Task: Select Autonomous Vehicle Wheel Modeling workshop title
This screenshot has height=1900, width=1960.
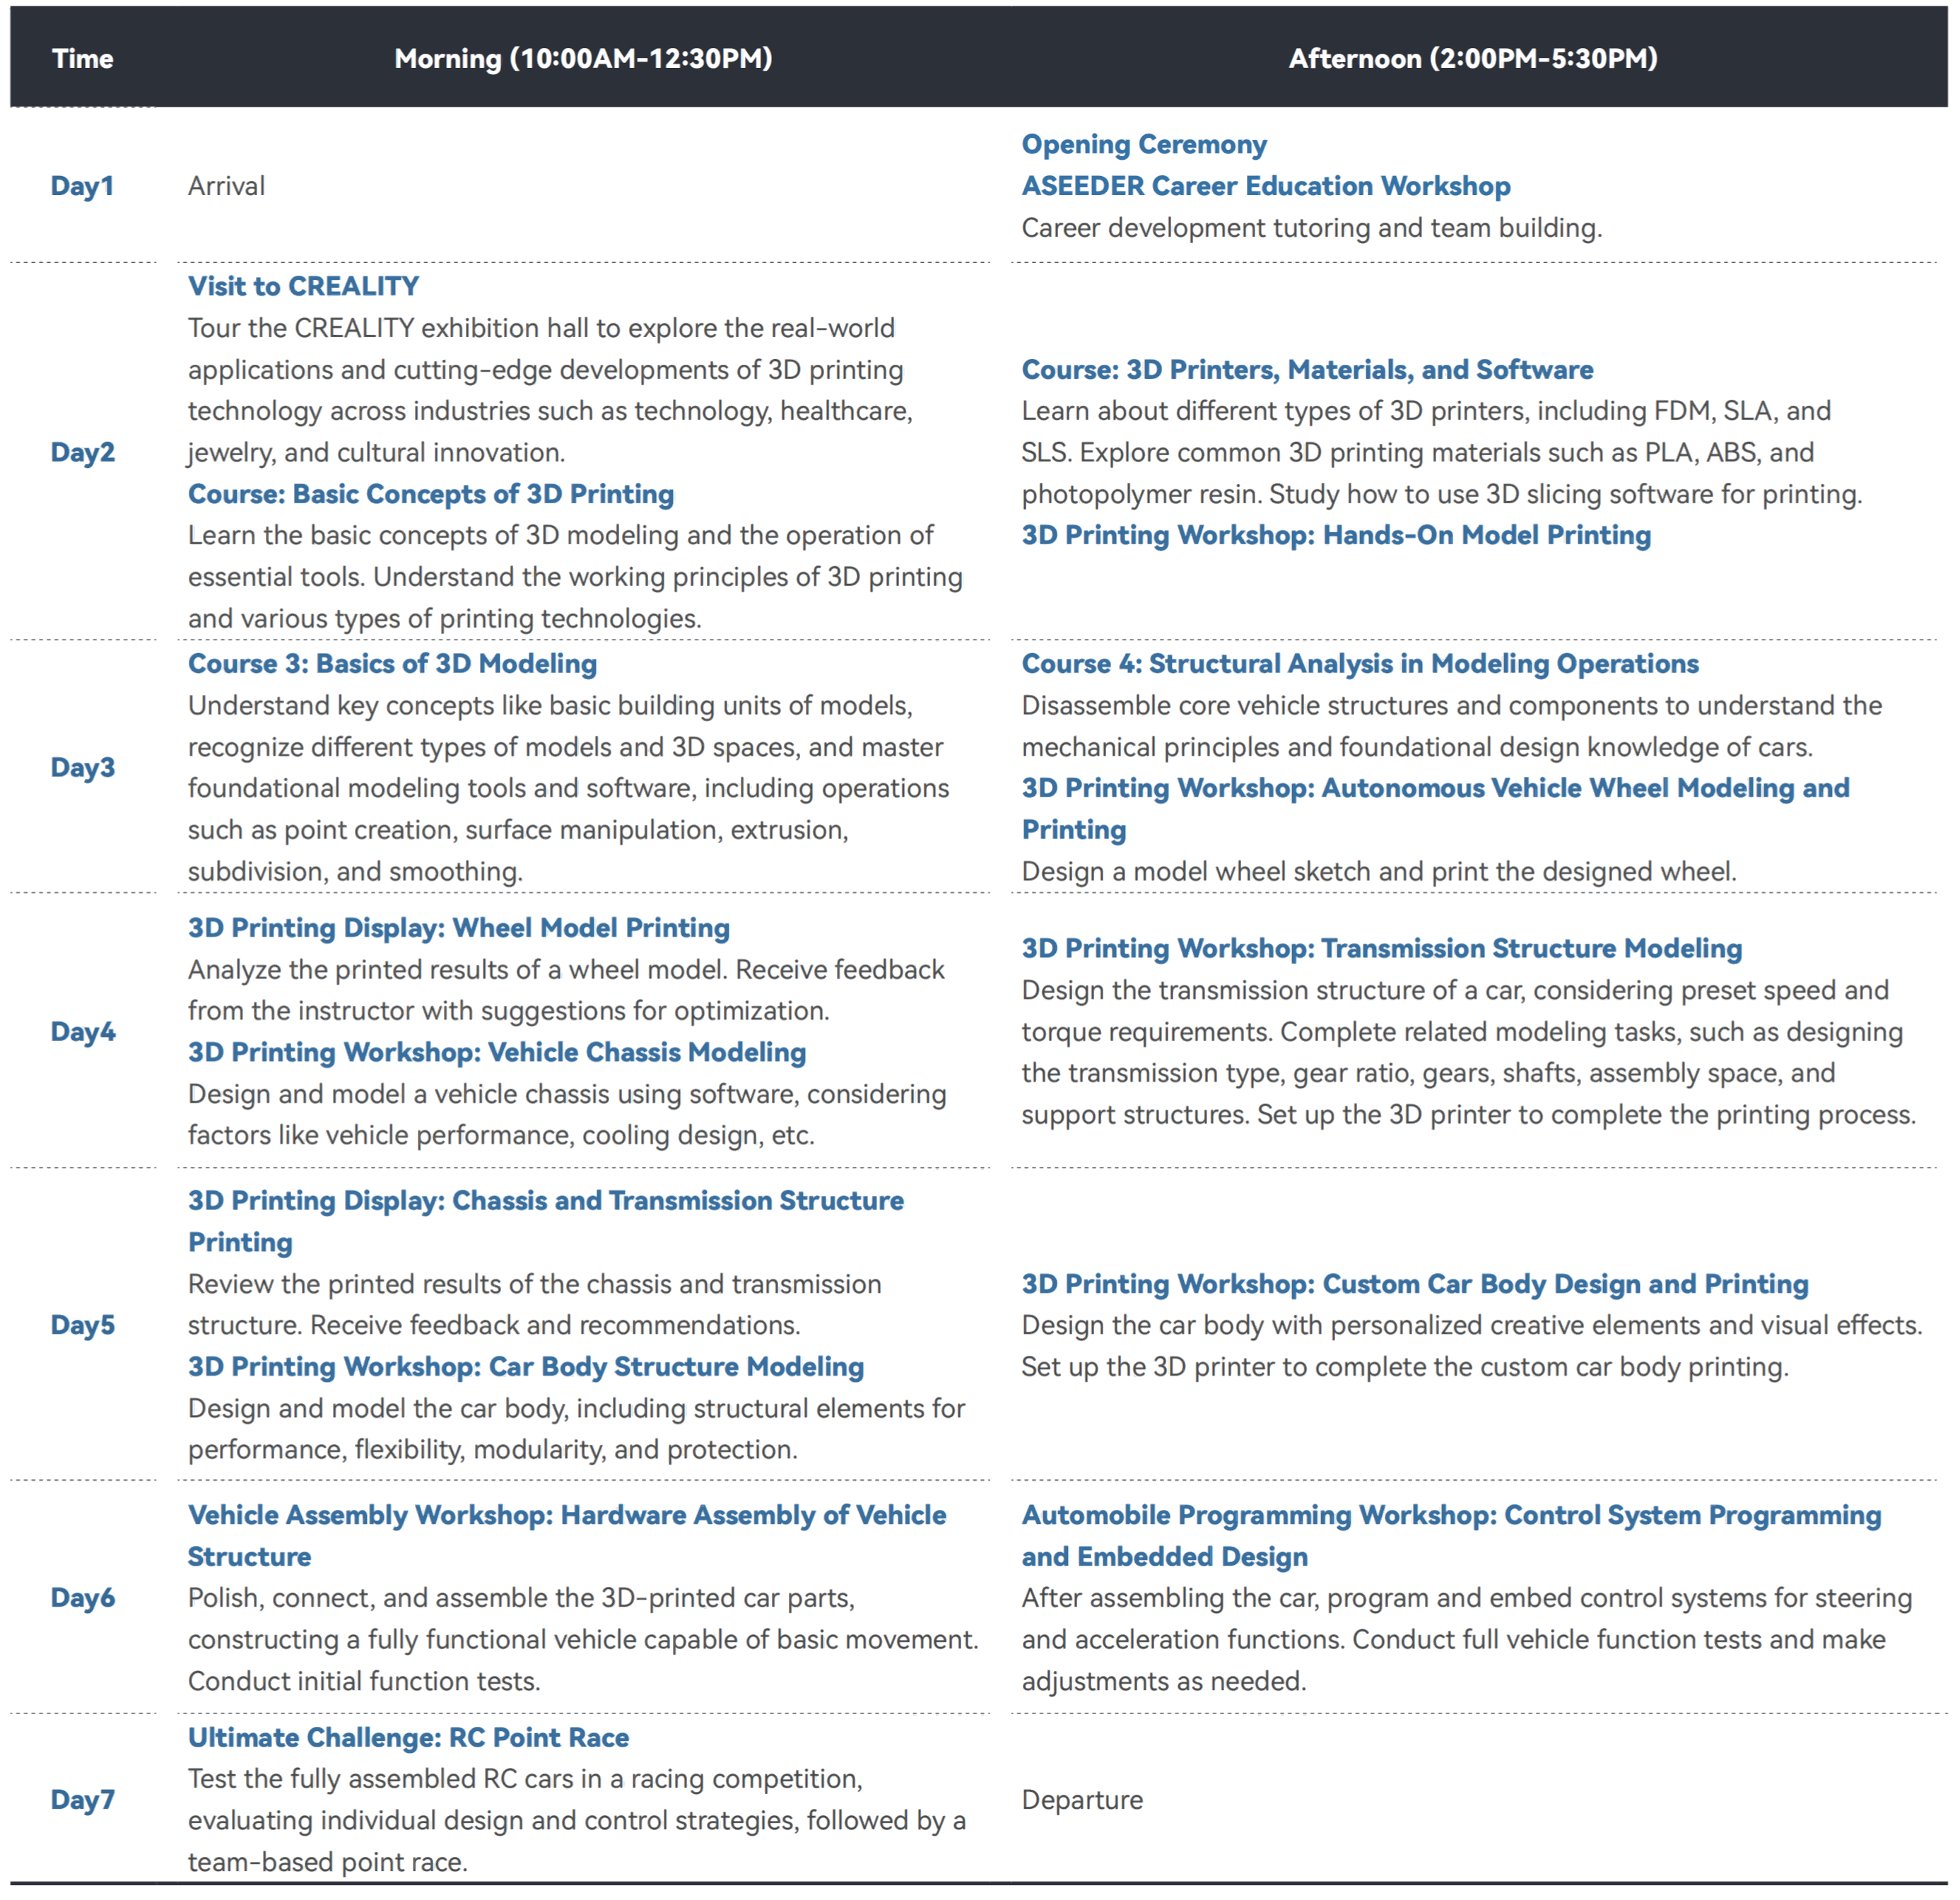Action: (1434, 788)
